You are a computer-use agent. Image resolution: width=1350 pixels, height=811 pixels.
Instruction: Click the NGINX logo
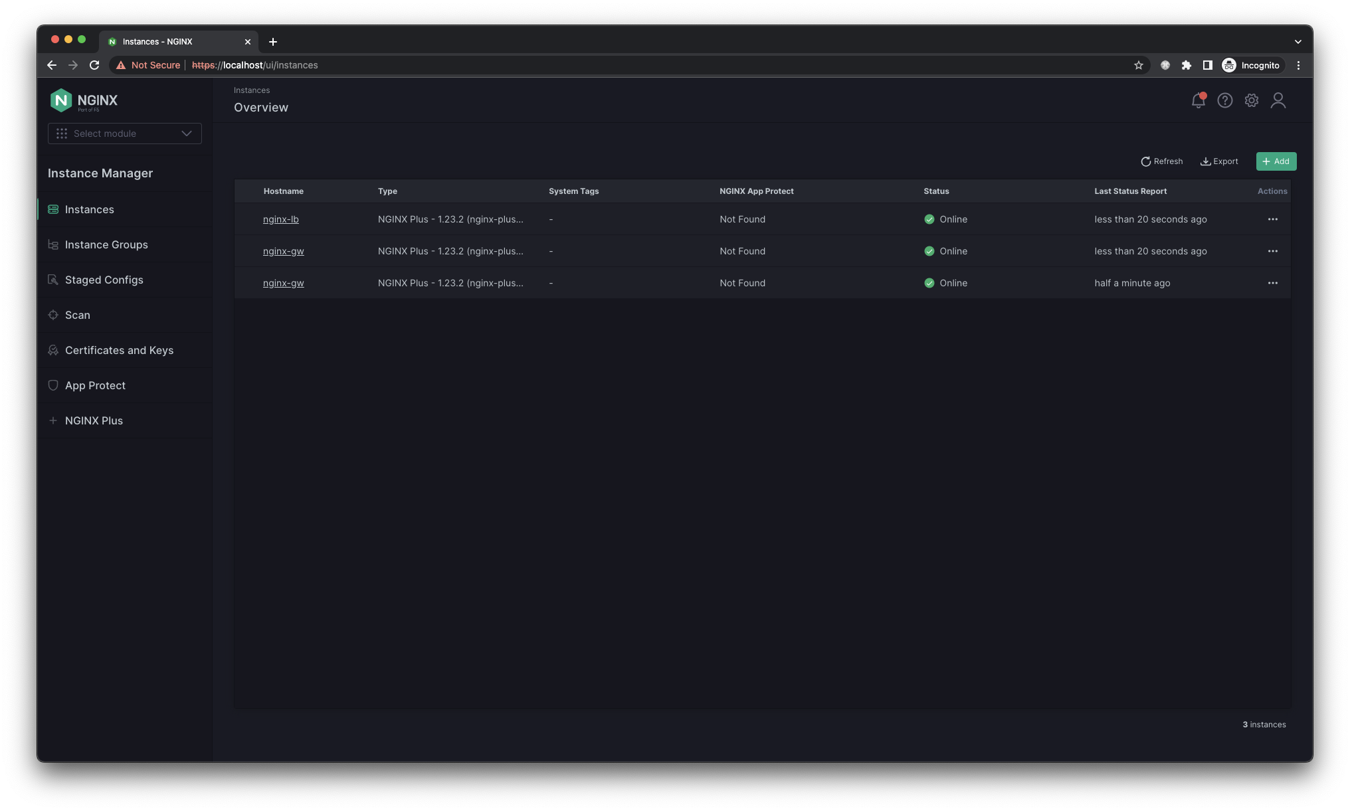84,100
